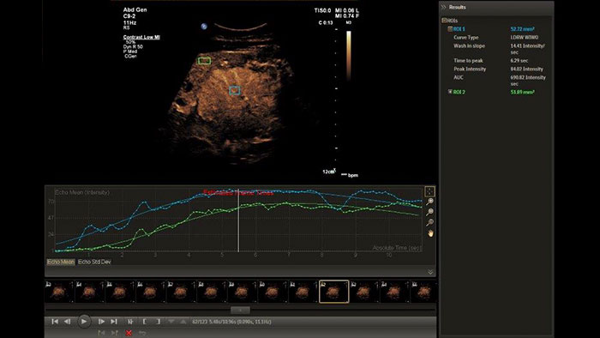Screen dimensions: 600x338
Task: Select the highlighted frame thumbnail in the filmstrip
Action: [334, 292]
